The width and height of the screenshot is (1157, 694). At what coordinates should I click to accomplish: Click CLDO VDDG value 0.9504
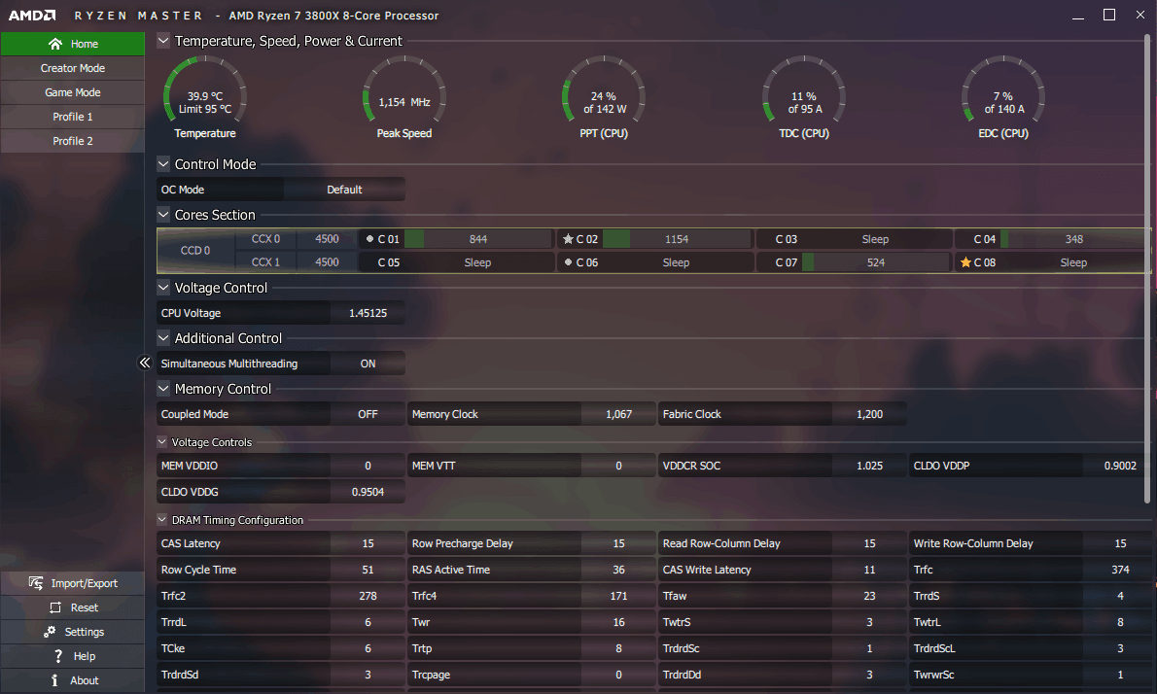[368, 492]
